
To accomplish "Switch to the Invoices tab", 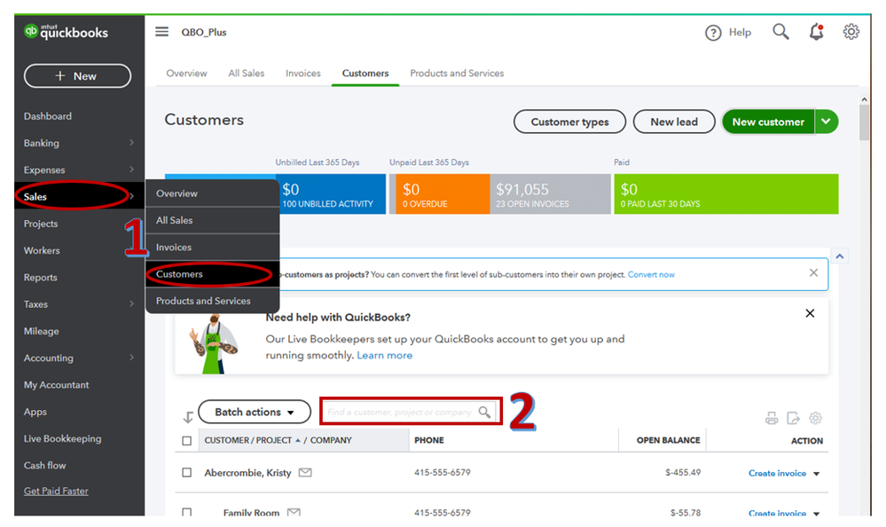I will (x=302, y=73).
